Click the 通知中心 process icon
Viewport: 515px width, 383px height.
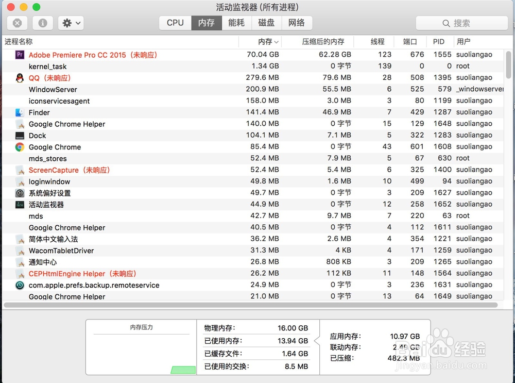(20, 262)
